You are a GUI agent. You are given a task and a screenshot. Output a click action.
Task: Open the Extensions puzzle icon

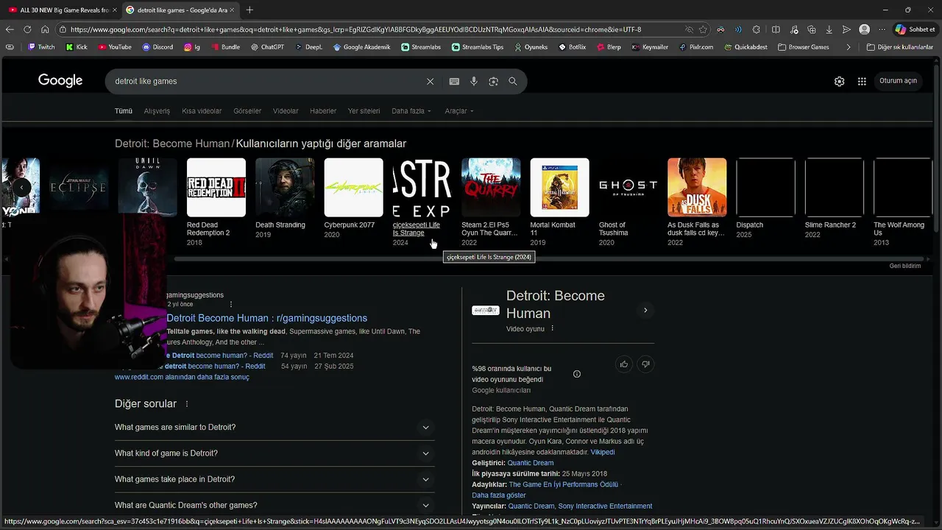[756, 29]
